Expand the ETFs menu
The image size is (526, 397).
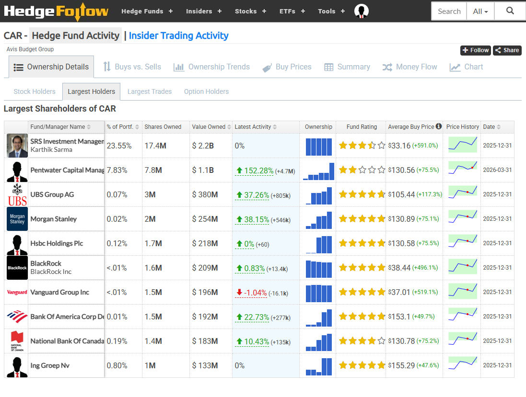pyautogui.click(x=292, y=11)
